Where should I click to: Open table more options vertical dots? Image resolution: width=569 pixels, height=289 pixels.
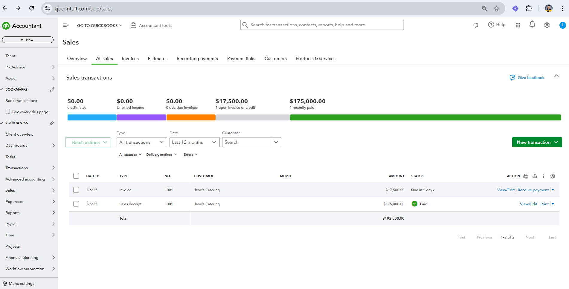pos(544,176)
